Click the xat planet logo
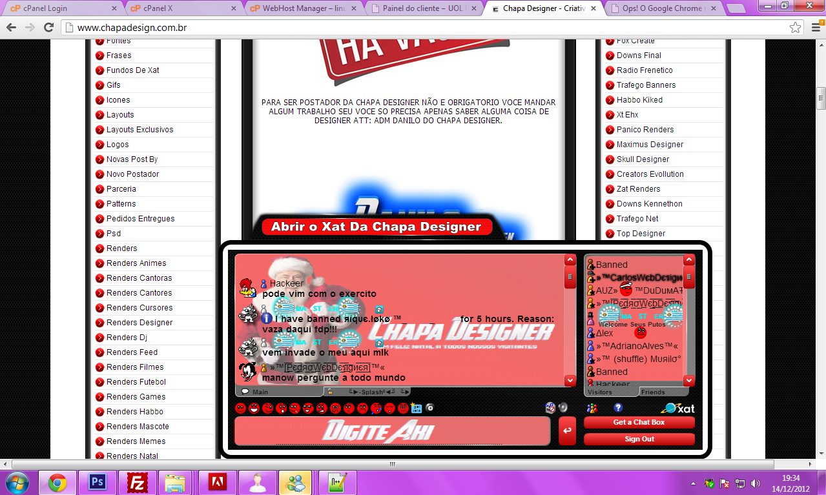Image resolution: width=826 pixels, height=495 pixels. (677, 408)
